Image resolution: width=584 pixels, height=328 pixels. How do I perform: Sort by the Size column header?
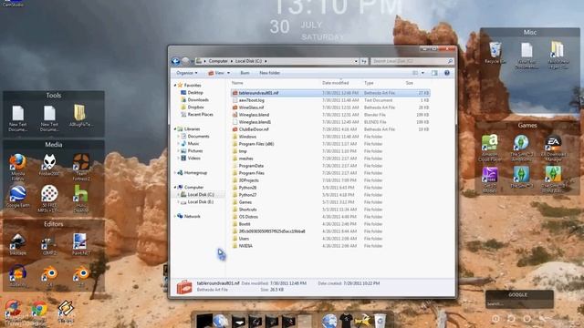[x=410, y=83]
